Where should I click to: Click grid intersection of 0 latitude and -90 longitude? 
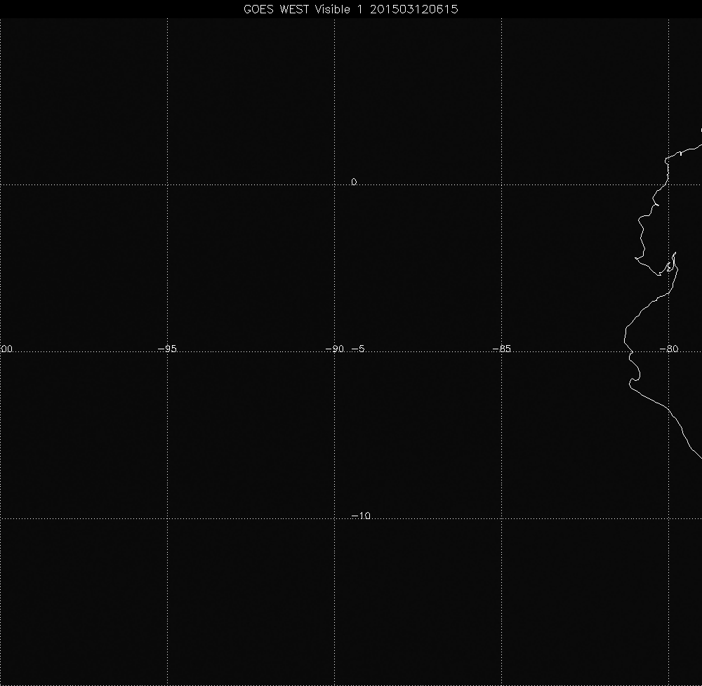pos(334,184)
